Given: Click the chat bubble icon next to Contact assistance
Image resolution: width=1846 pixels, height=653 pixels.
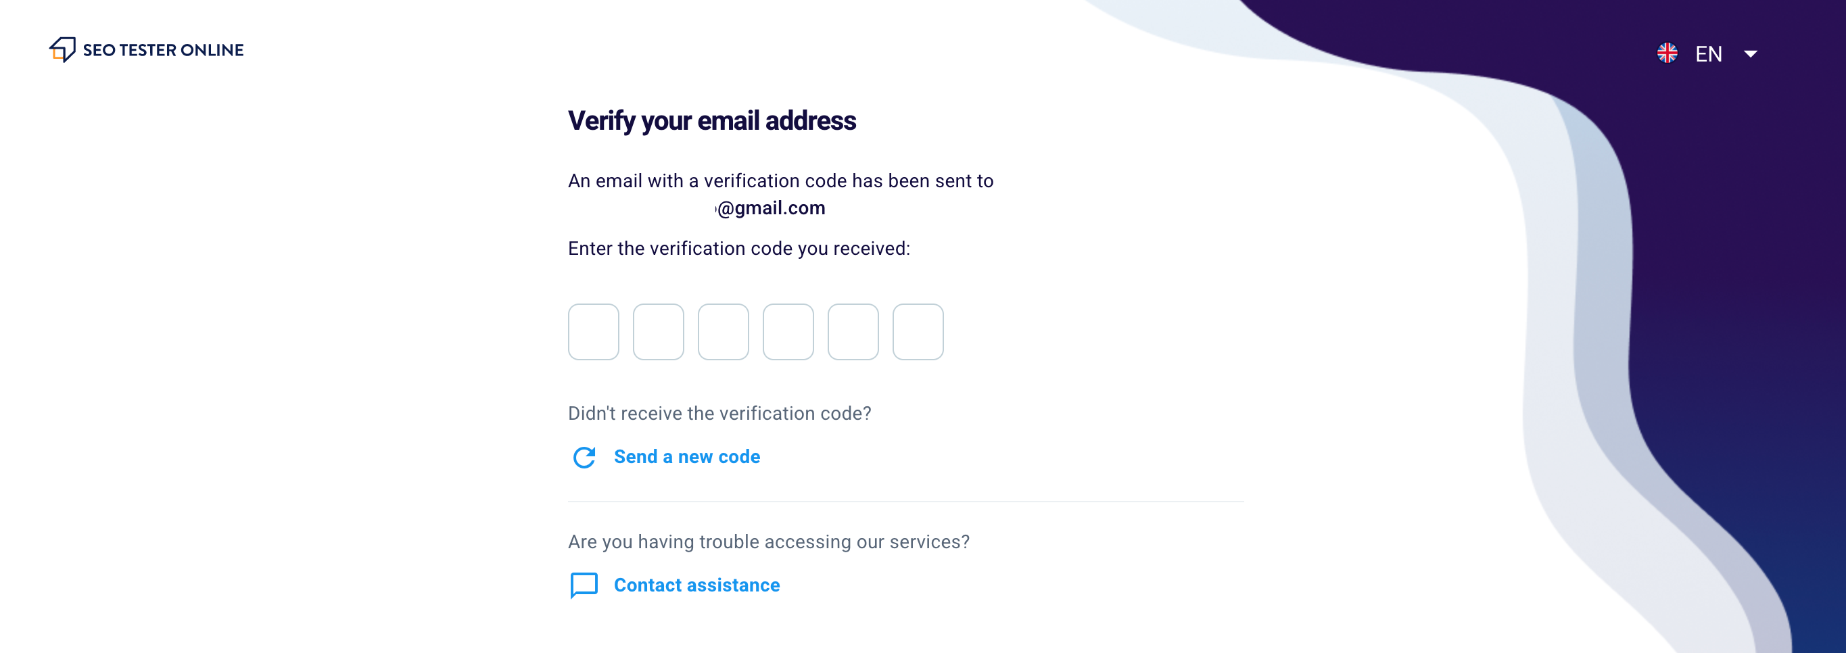Looking at the screenshot, I should coord(584,585).
